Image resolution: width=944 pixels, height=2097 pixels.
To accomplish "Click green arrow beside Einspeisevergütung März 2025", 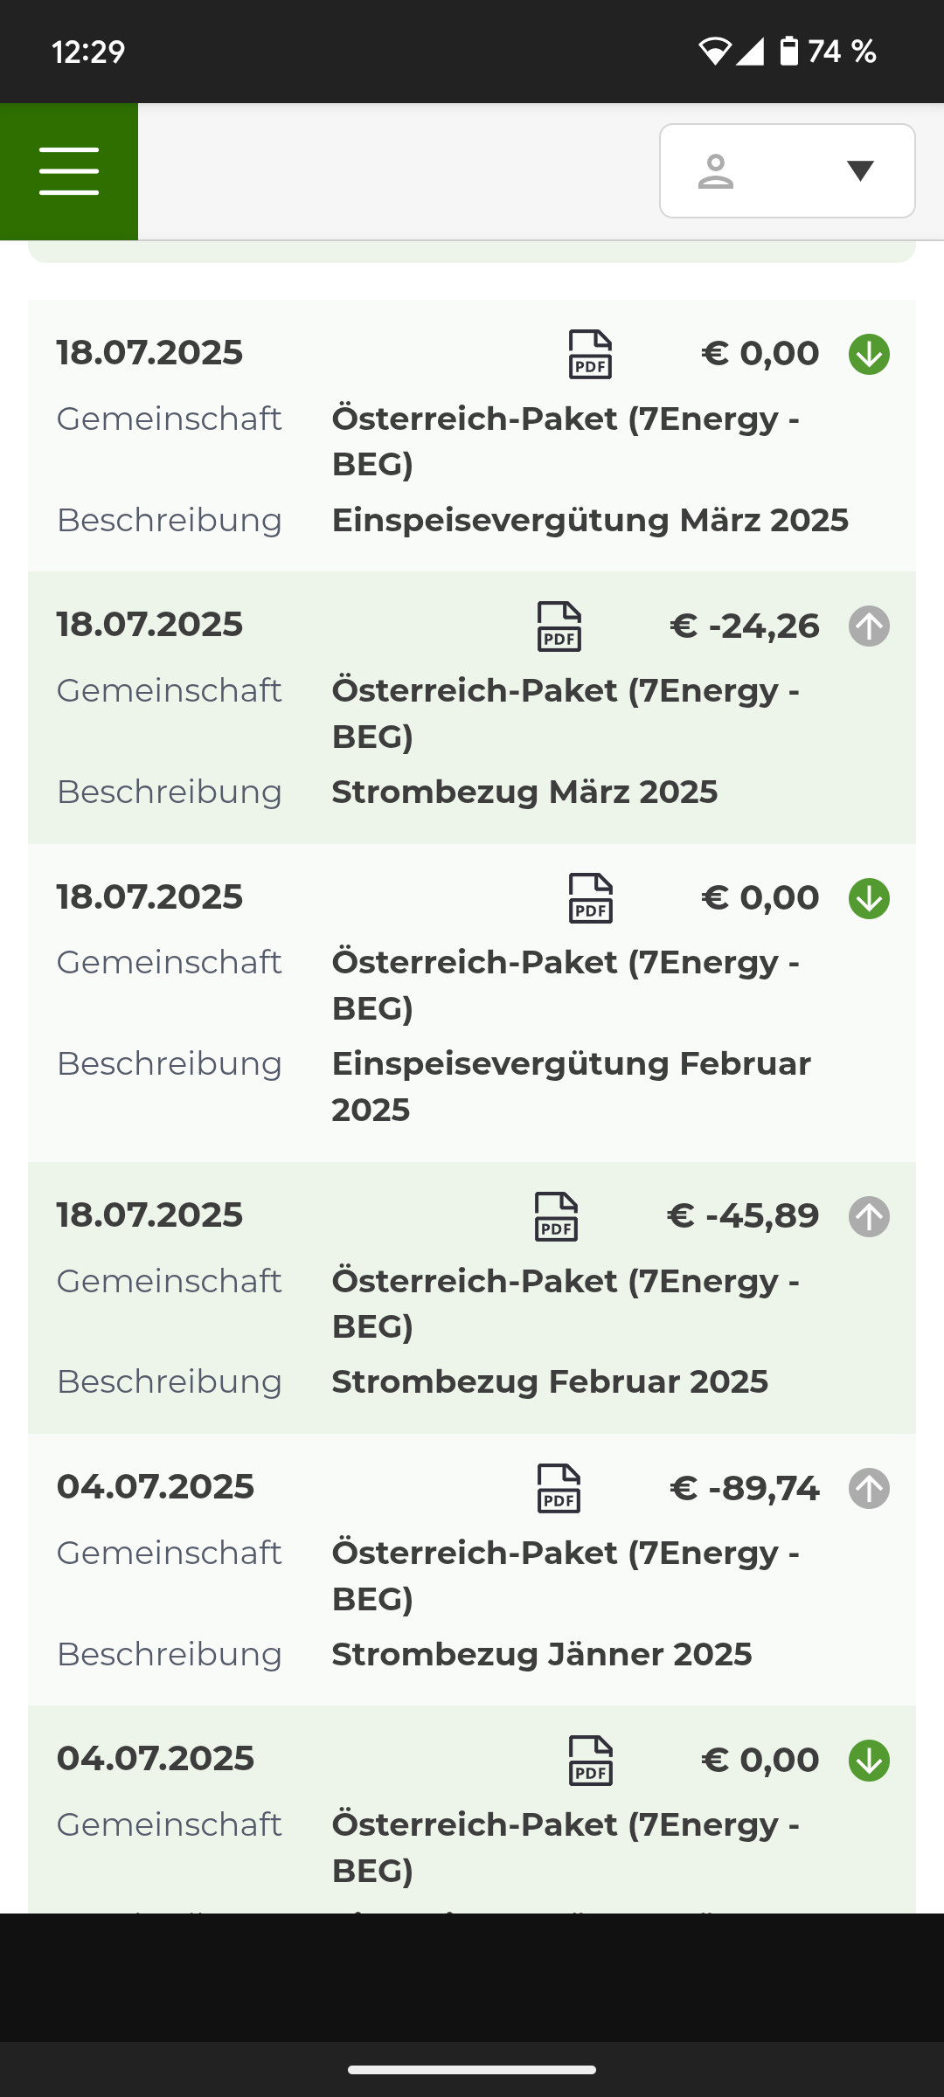I will tap(869, 355).
